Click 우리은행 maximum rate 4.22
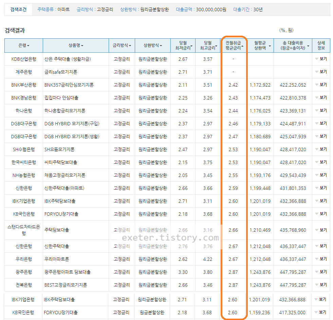333x320 pixels. [208, 259]
